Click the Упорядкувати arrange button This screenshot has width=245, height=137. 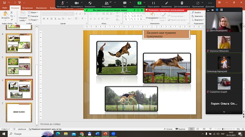(x=152, y=16)
